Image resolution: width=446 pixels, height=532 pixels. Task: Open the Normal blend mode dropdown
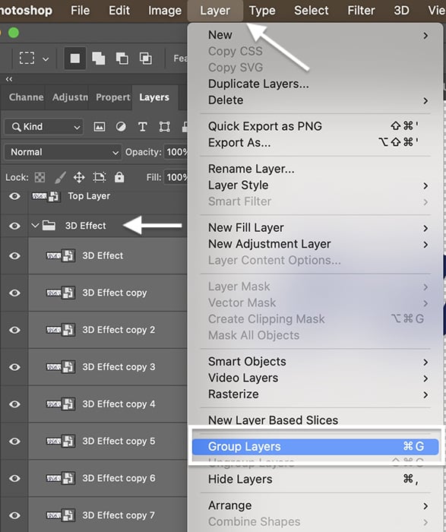pyautogui.click(x=63, y=152)
